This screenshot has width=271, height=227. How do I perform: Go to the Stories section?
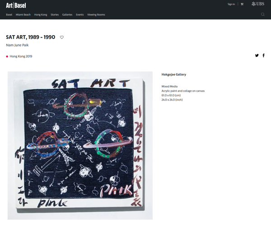tap(55, 15)
